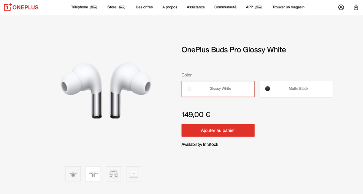363x194 pixels.
Task: Click the white color swatch dot
Action: tap(189, 89)
